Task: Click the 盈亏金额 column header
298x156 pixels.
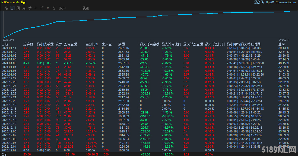Action: pos(70,44)
